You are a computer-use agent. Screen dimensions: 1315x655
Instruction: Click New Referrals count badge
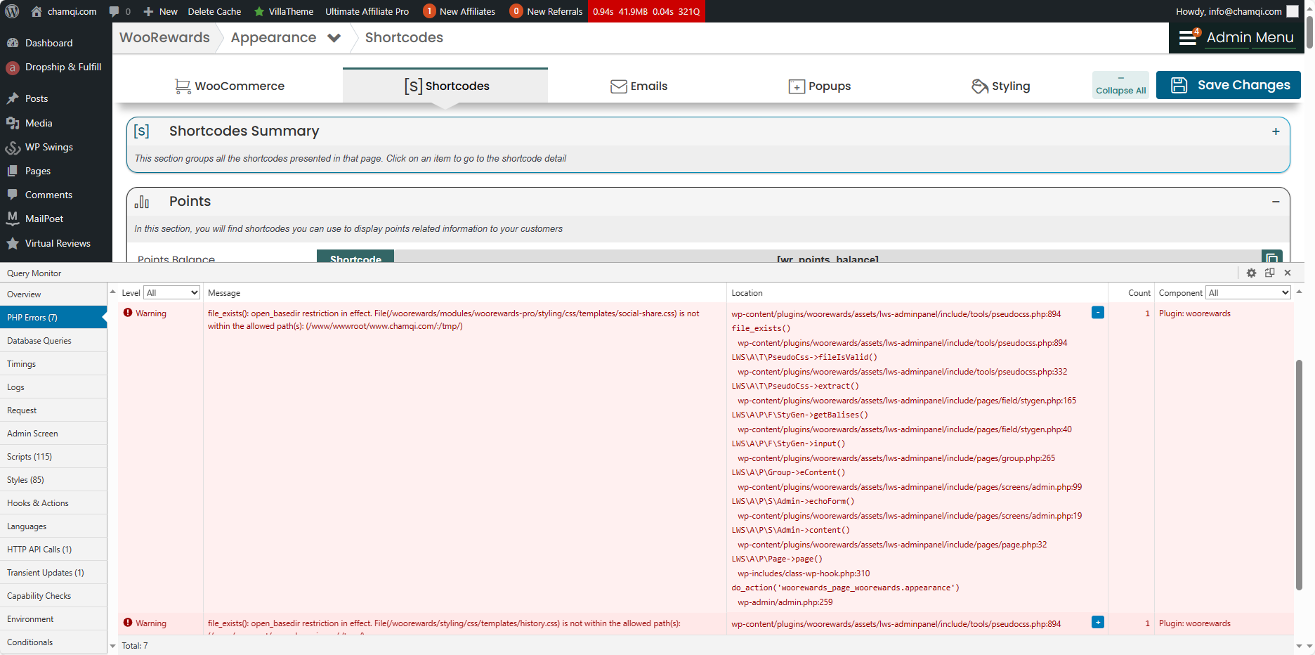tap(516, 11)
